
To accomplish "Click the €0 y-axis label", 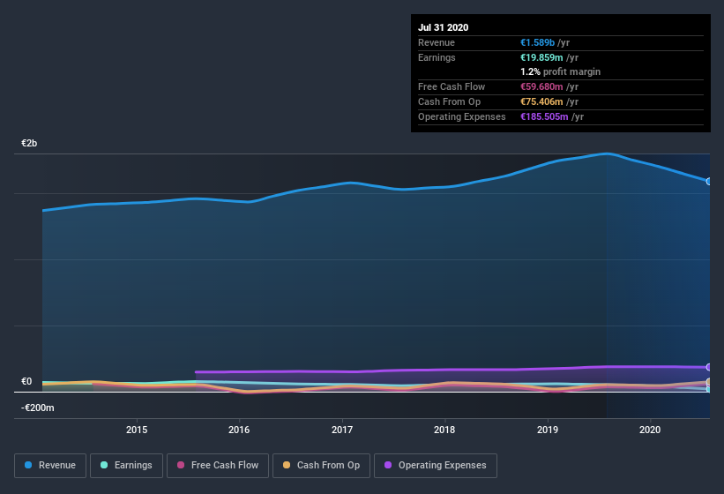I will 26,381.
